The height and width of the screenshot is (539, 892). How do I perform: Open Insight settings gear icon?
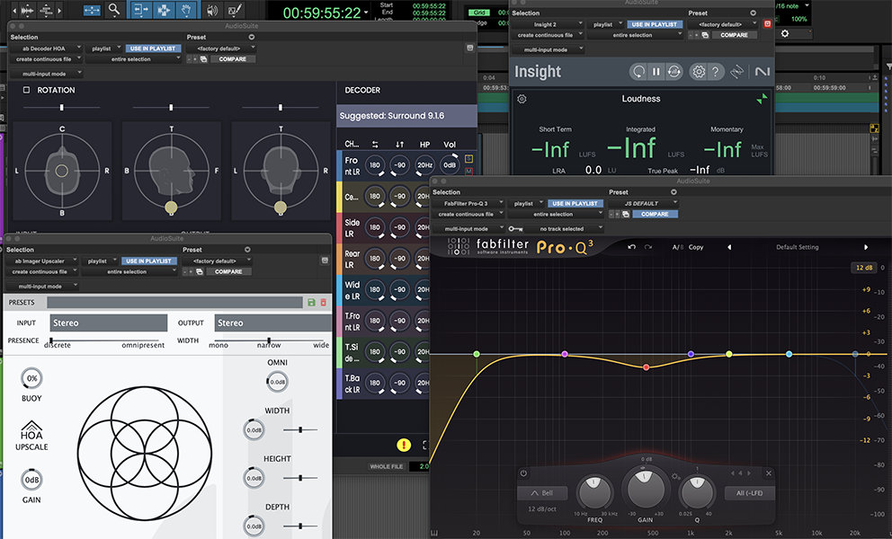pyautogui.click(x=699, y=72)
